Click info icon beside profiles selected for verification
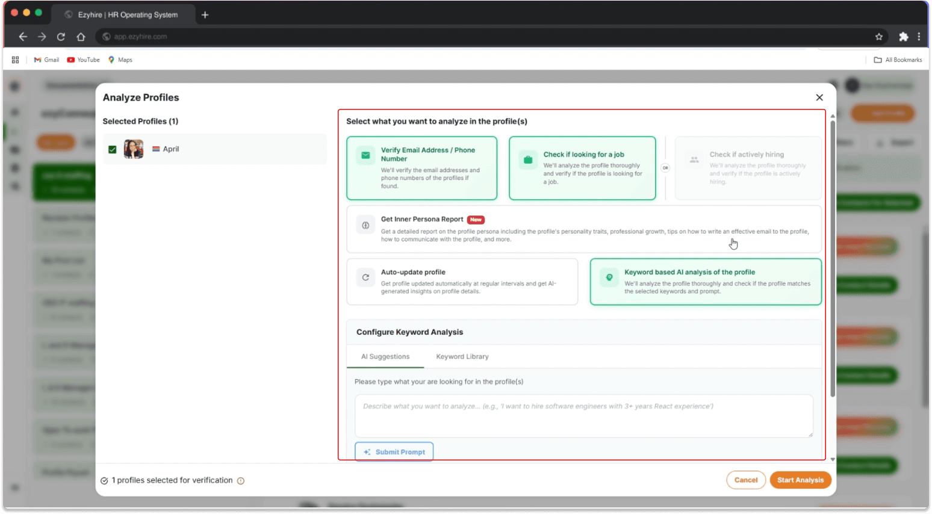This screenshot has width=932, height=514. 241,481
